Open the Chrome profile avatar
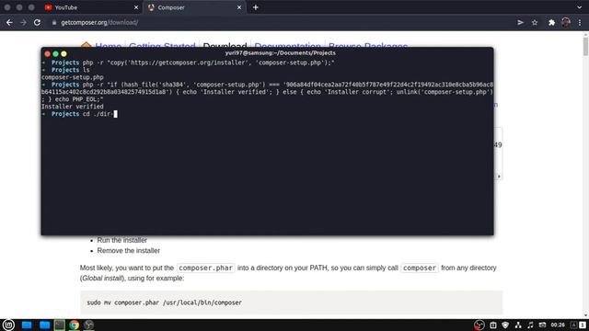 (x=566, y=22)
